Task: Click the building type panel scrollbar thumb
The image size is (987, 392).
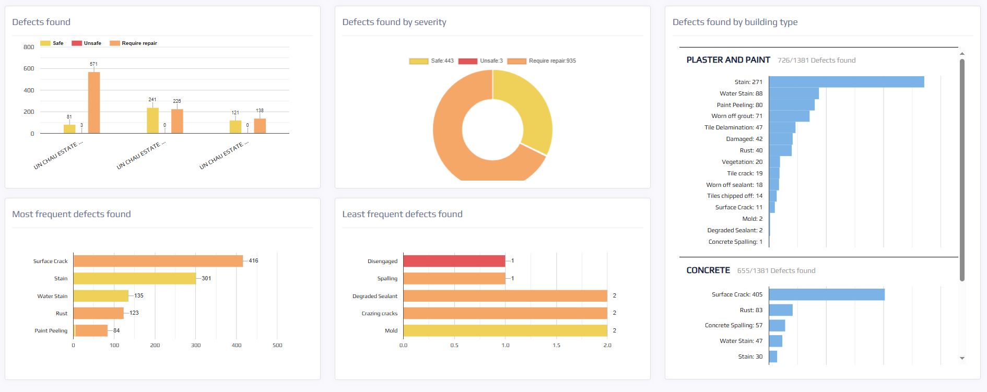Action: tap(962, 170)
